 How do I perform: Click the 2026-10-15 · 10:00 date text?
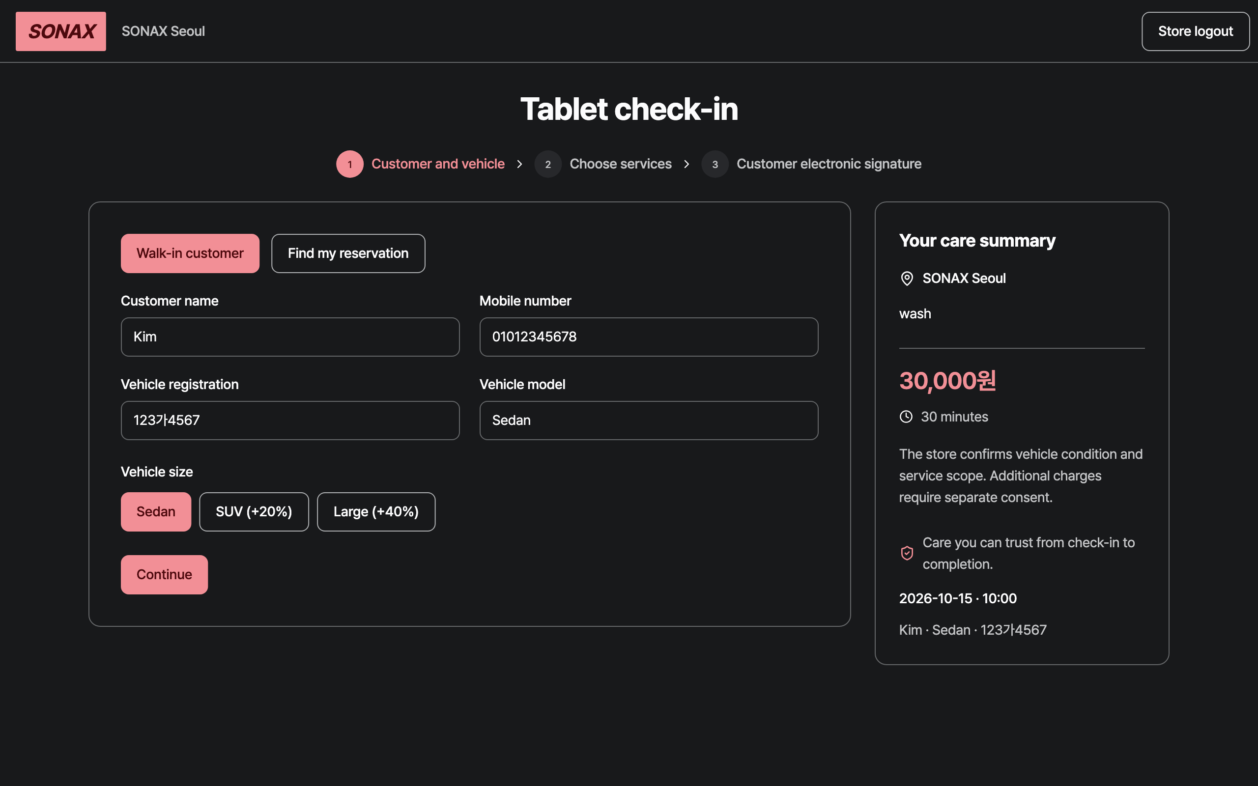pyautogui.click(x=958, y=598)
